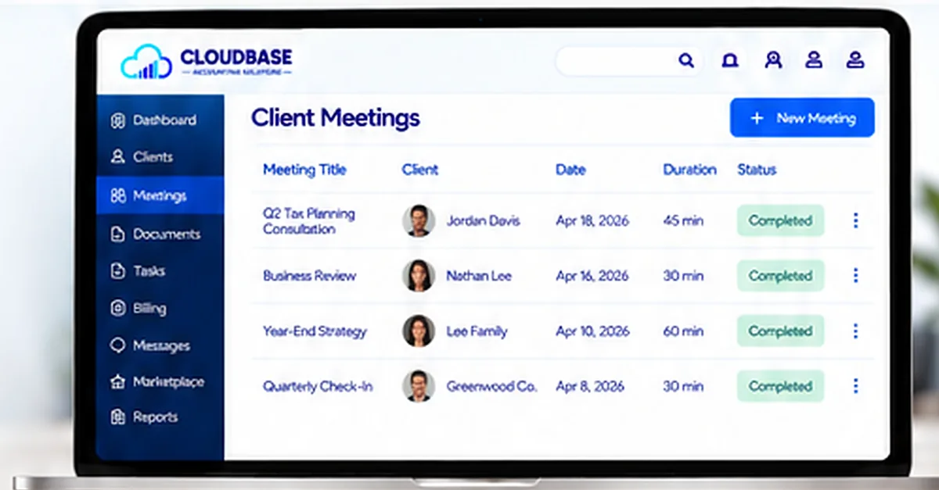The height and width of the screenshot is (490, 939).
Task: Click the support person icon next to bell
Action: click(x=773, y=60)
